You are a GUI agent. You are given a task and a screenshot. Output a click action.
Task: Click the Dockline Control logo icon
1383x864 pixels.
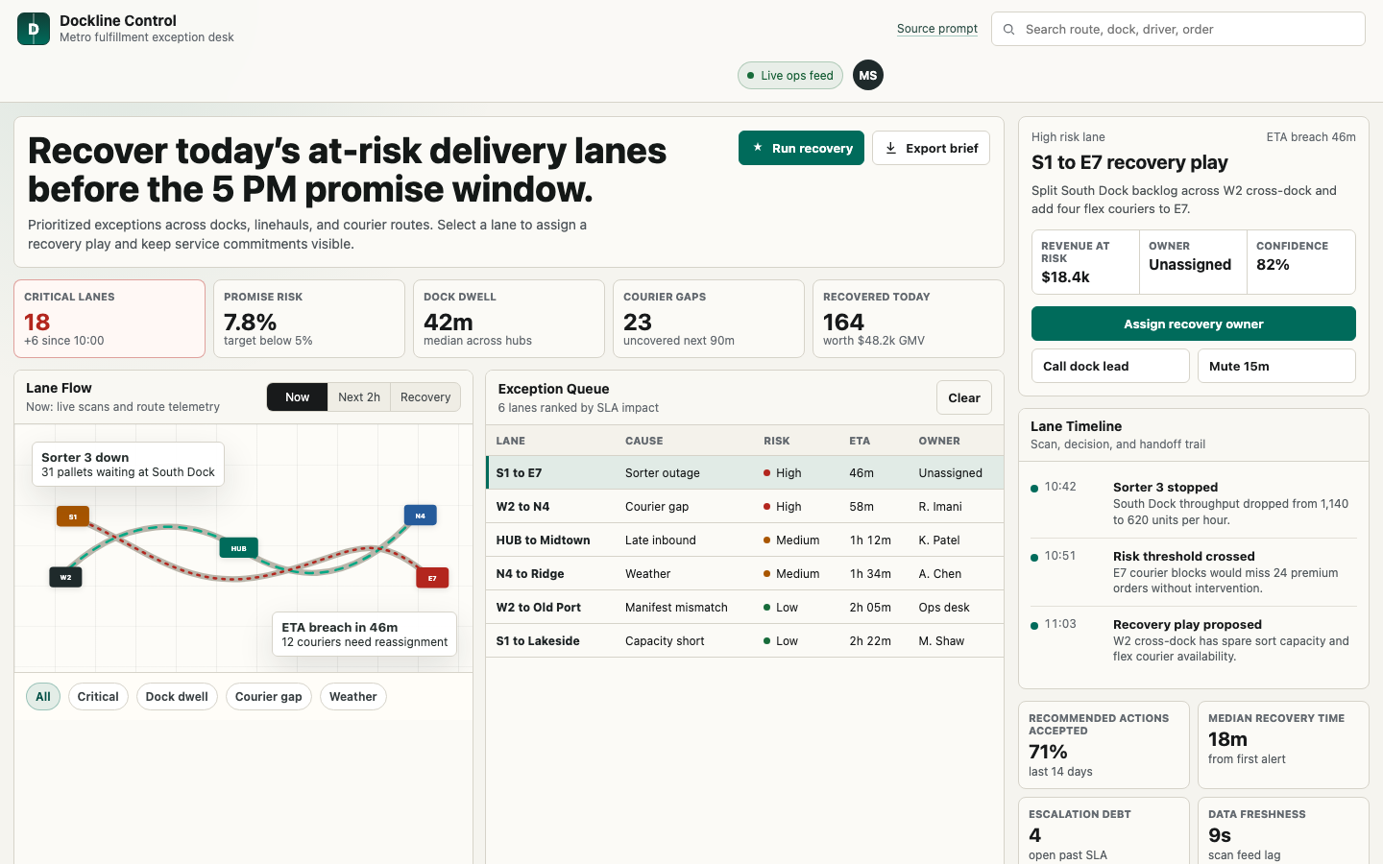(34, 29)
